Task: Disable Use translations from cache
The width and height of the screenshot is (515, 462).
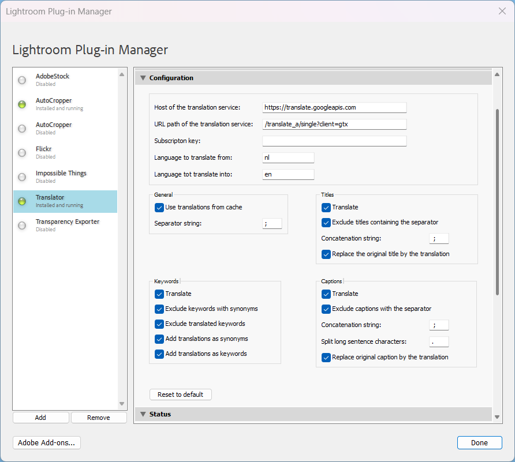Action: tap(159, 207)
